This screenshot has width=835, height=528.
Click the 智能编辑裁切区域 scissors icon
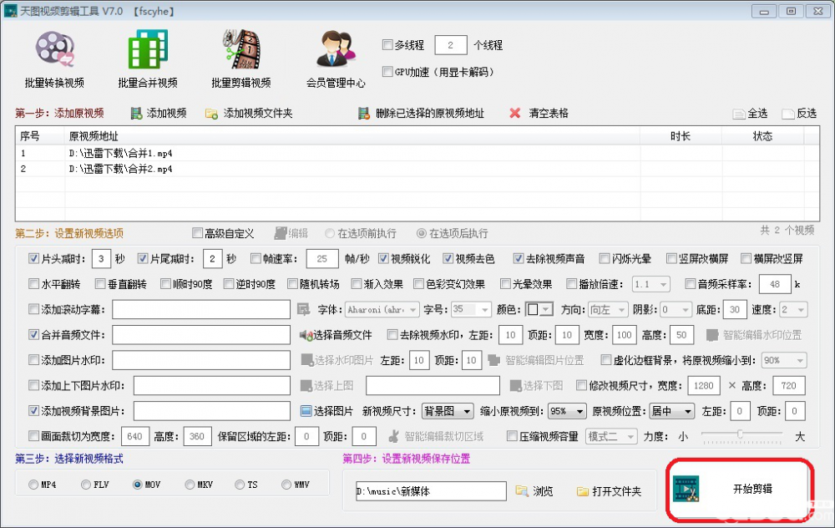coord(393,436)
